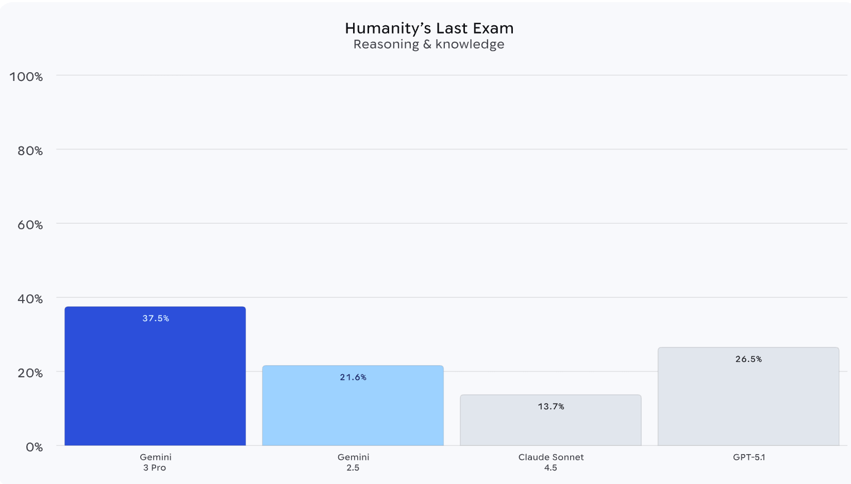Click the 37.5% value label
The image size is (851, 484).
156,319
